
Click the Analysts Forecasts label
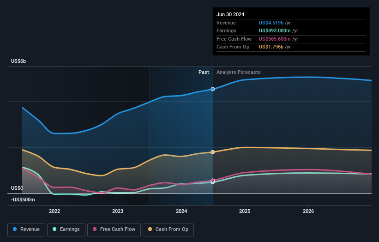[x=238, y=73]
